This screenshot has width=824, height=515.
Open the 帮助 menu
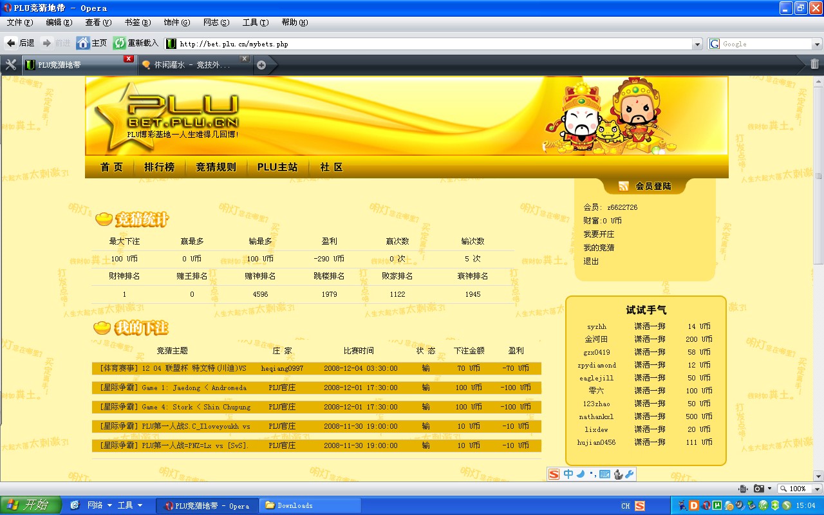click(x=295, y=23)
